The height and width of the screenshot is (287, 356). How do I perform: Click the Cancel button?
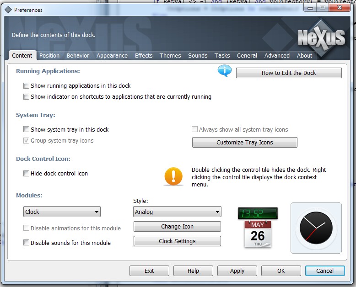(325, 271)
